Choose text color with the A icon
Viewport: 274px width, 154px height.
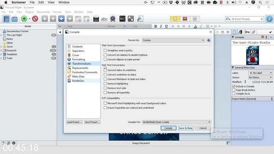pos(196,27)
